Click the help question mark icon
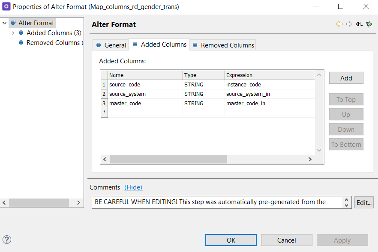Image resolution: width=378 pixels, height=252 pixels. (x=6, y=240)
